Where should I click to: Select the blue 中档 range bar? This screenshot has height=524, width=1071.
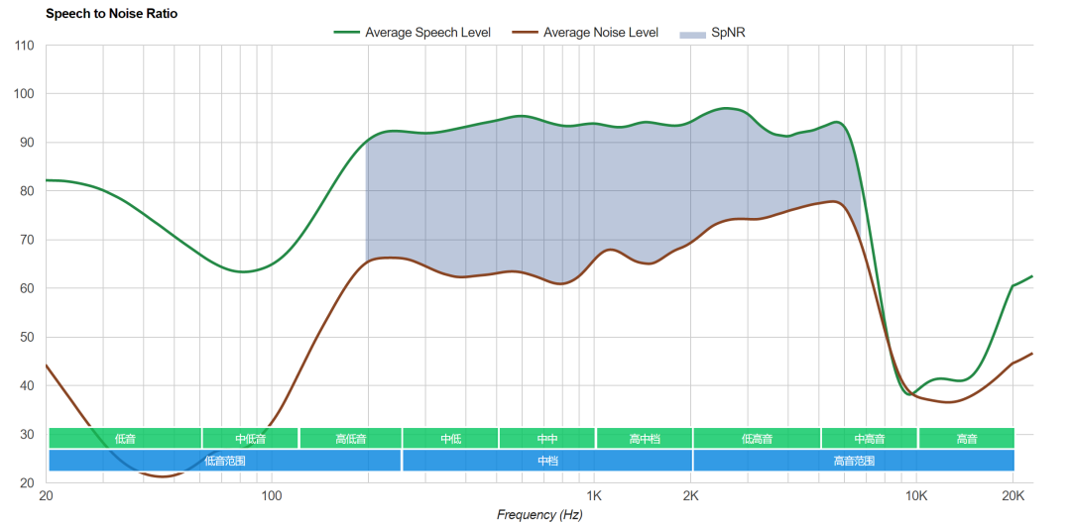point(546,461)
